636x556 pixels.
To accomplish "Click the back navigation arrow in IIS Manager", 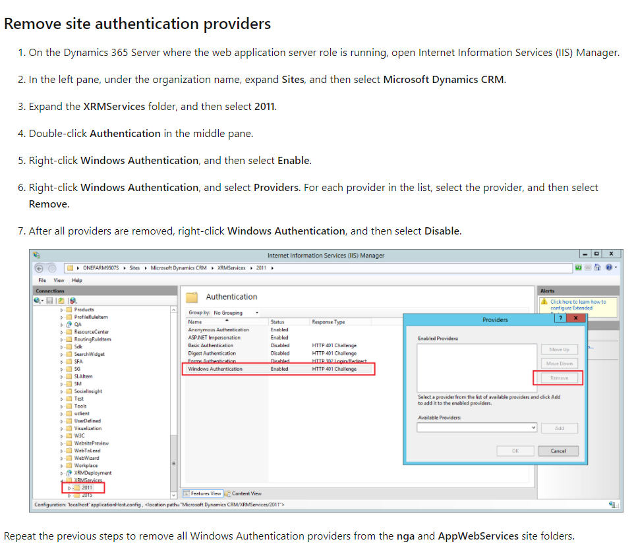I will tap(40, 268).
